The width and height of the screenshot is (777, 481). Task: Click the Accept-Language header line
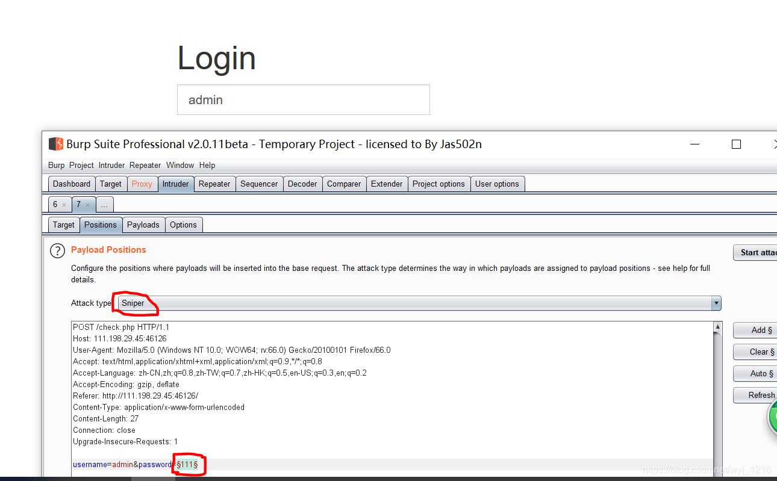click(x=220, y=373)
